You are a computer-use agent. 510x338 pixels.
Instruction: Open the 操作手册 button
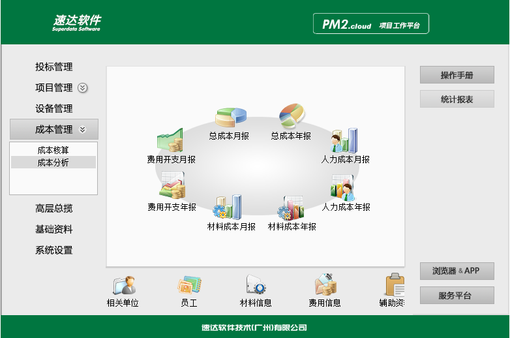point(457,75)
